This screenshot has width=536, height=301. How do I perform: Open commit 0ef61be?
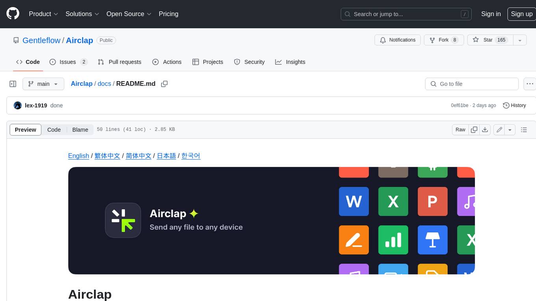pyautogui.click(x=460, y=106)
